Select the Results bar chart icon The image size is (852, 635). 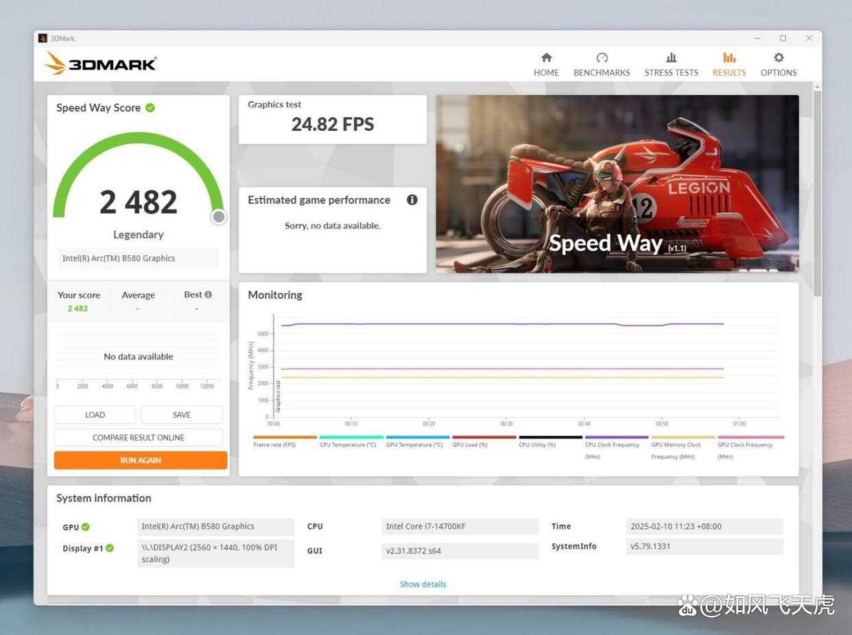pyautogui.click(x=729, y=58)
